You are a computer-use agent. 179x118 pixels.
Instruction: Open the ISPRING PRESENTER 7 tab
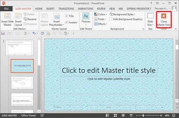click(x=139, y=9)
